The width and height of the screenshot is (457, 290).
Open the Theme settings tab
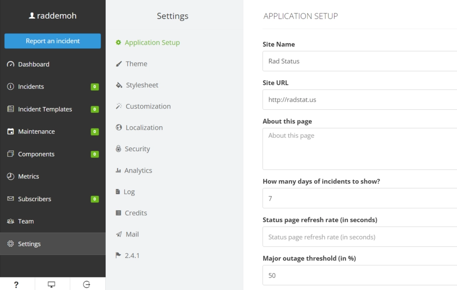coord(136,64)
